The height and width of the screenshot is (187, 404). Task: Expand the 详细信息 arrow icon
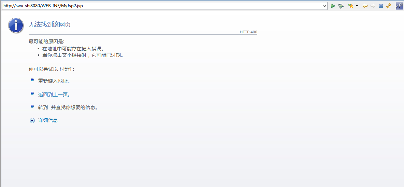pyautogui.click(x=32, y=120)
